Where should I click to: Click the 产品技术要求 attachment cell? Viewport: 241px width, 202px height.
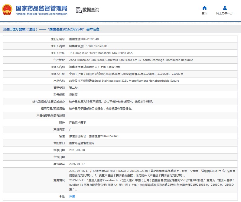click(x=78, y=122)
